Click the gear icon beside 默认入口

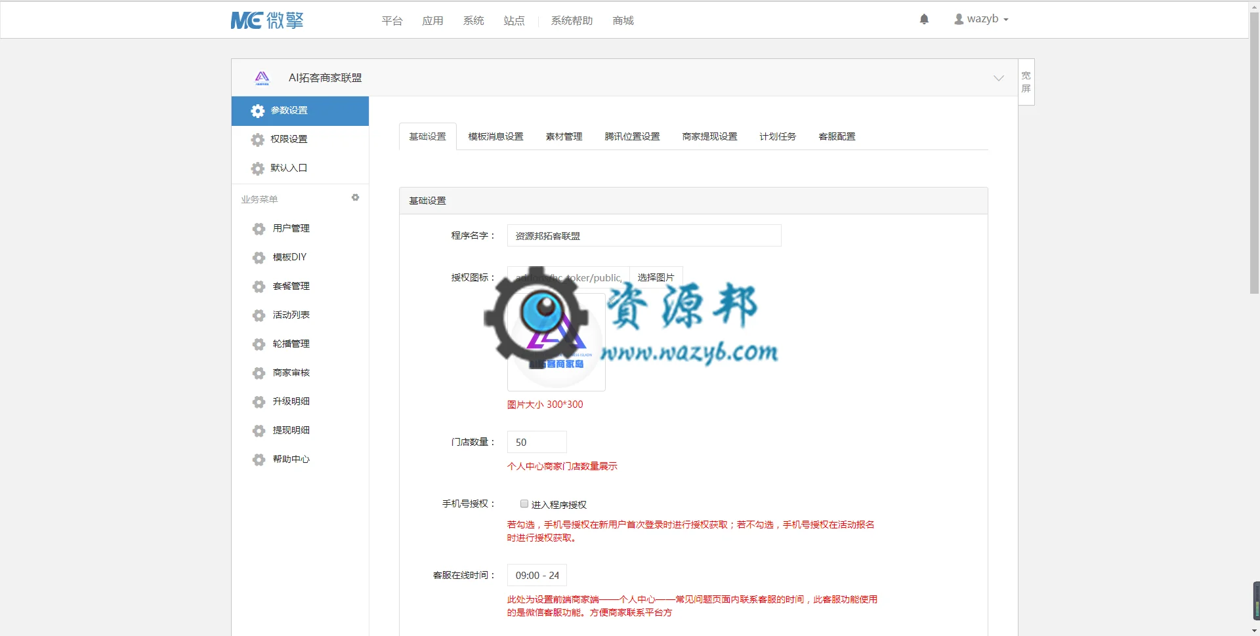click(258, 169)
